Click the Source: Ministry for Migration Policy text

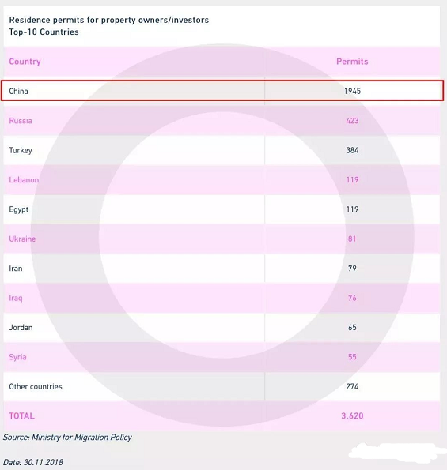(x=67, y=438)
